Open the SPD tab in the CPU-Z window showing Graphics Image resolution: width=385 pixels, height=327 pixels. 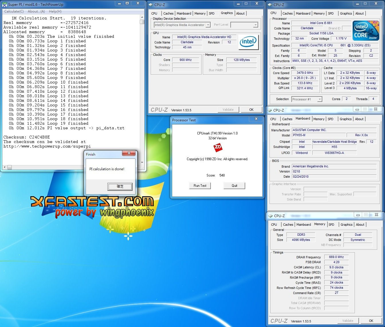(x=212, y=13)
